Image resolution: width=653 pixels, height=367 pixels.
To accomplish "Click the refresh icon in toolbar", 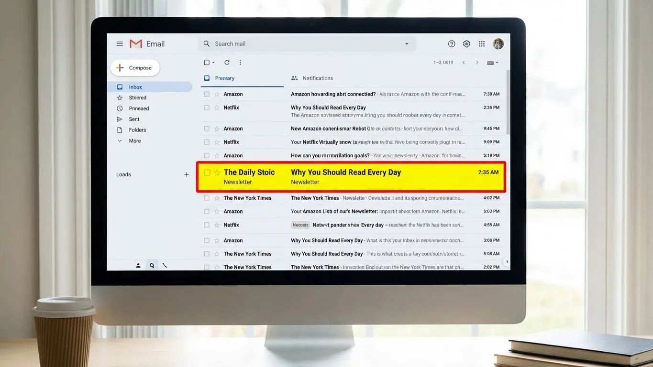I will coord(227,63).
